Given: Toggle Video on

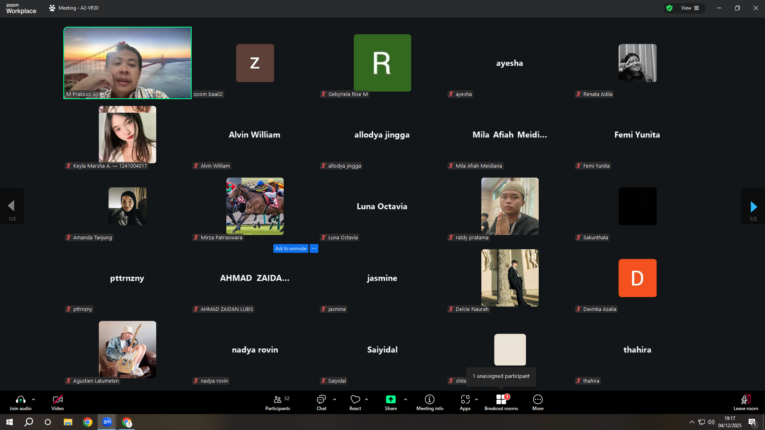Looking at the screenshot, I should click(57, 403).
